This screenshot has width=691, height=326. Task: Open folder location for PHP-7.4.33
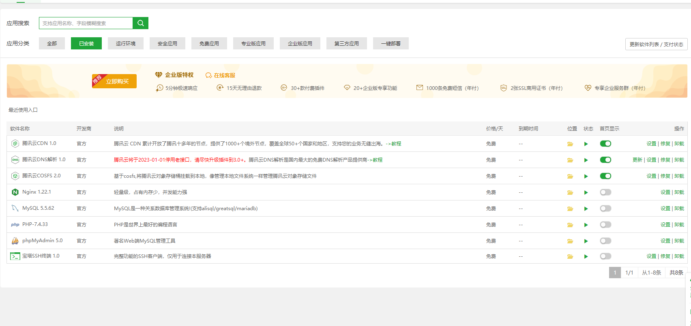click(x=570, y=225)
